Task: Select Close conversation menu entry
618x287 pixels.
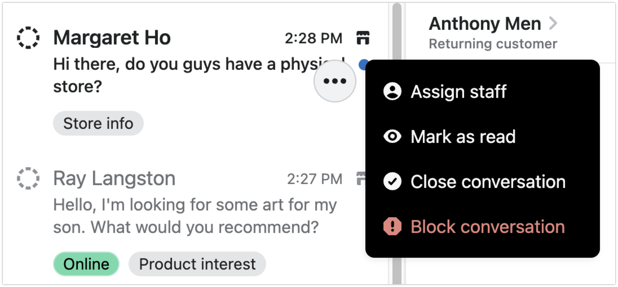Action: (488, 181)
